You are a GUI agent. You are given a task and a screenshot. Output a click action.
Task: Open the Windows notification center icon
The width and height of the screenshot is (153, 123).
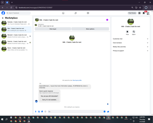point(149,119)
